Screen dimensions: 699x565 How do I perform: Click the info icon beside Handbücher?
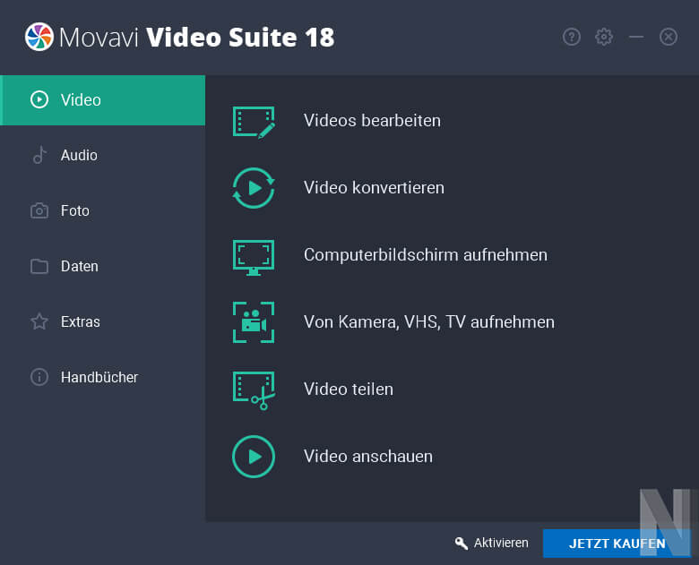coord(39,377)
